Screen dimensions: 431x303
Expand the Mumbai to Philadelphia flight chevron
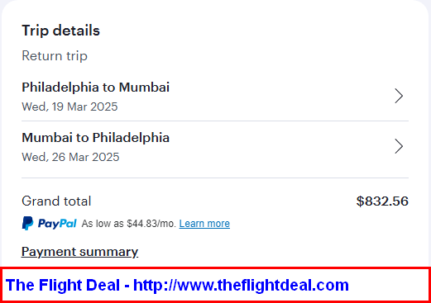click(x=399, y=146)
